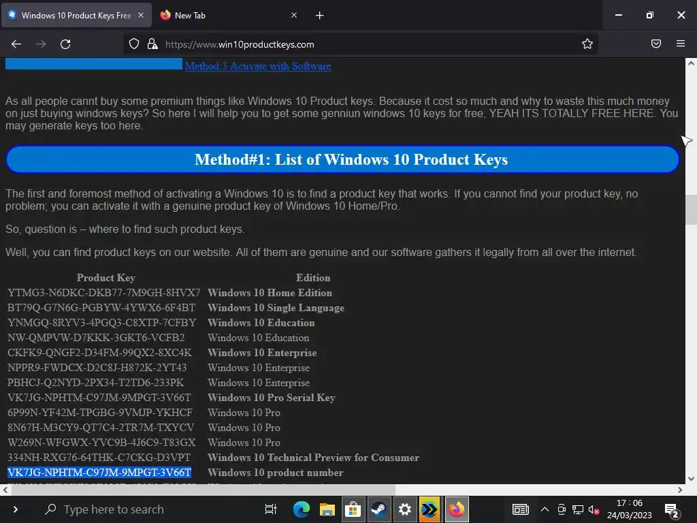Click key NPPR9-FWDCX-D2C8J-H872K-2YT43

(x=97, y=368)
